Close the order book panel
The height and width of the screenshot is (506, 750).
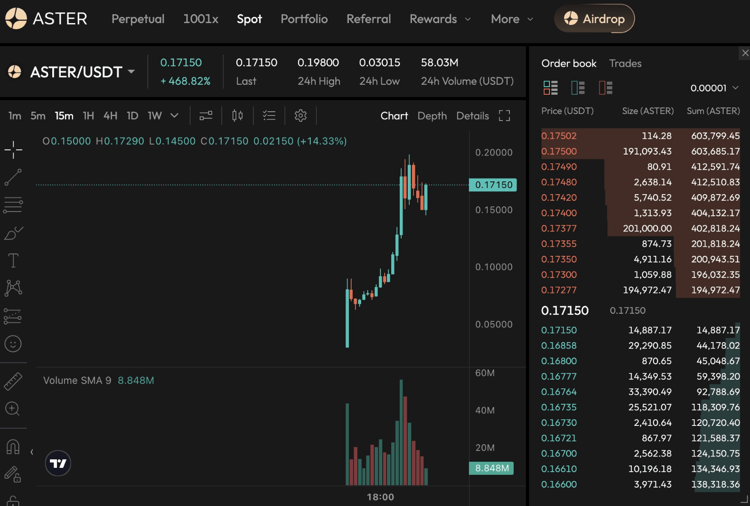click(x=745, y=53)
